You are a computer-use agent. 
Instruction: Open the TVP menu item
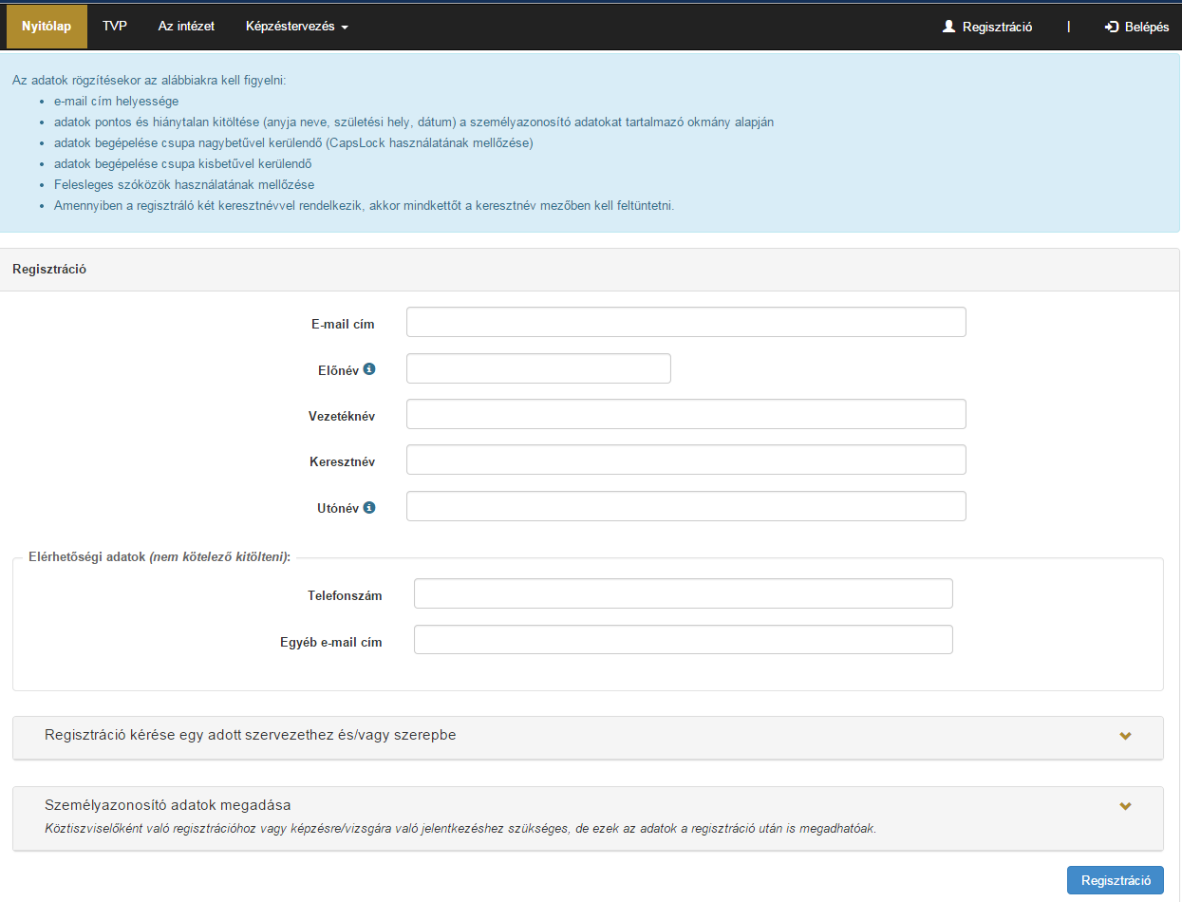pos(115,27)
